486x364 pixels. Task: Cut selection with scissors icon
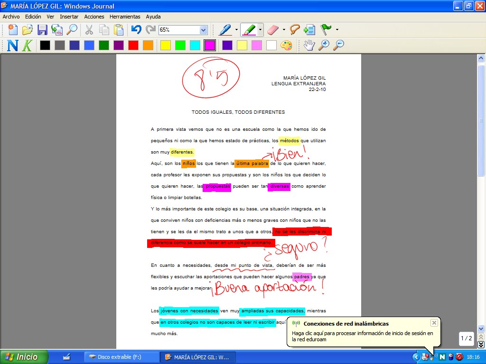[89, 30]
